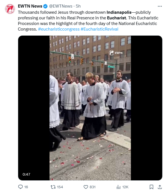Click the blue verified badge
The width and height of the screenshot is (167, 193).
[46, 6]
